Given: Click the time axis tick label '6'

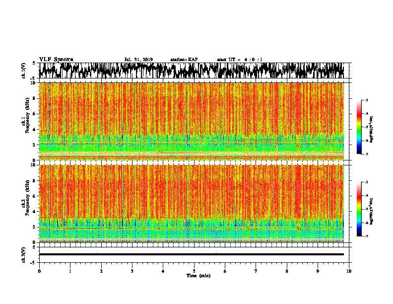Looking at the screenshot, I should click(225, 271).
